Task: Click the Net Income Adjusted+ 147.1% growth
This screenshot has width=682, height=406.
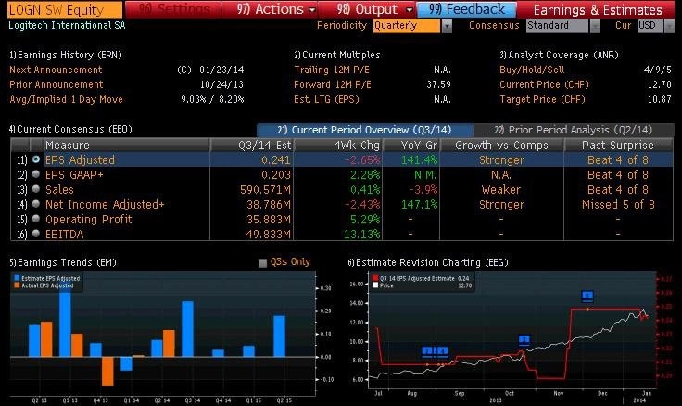Action: [x=419, y=205]
